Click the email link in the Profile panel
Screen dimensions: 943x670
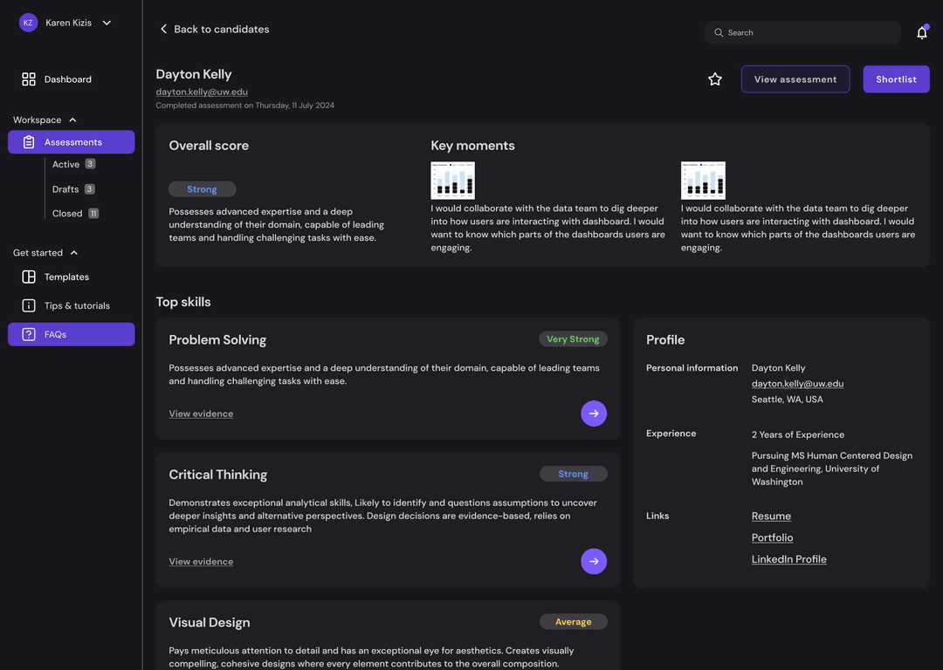[797, 383]
